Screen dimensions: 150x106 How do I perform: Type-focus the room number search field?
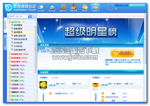(x=18, y=16)
